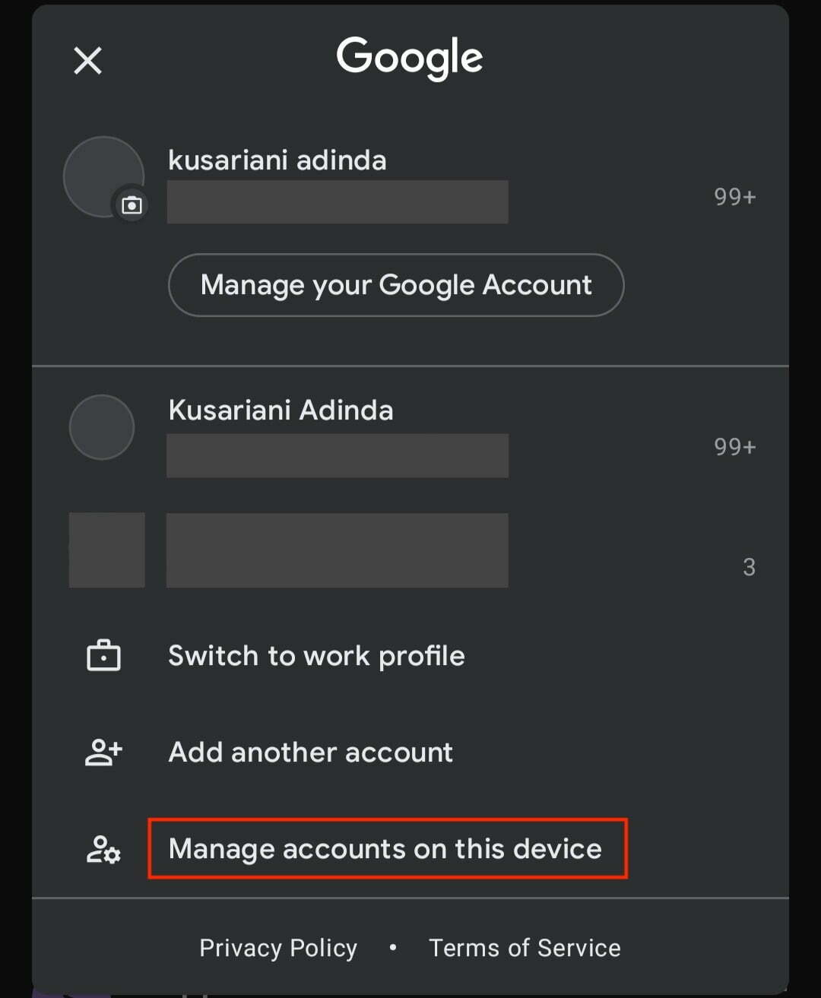Close the account switcher dialog
Viewport: 821px width, 998px height.
[87, 61]
